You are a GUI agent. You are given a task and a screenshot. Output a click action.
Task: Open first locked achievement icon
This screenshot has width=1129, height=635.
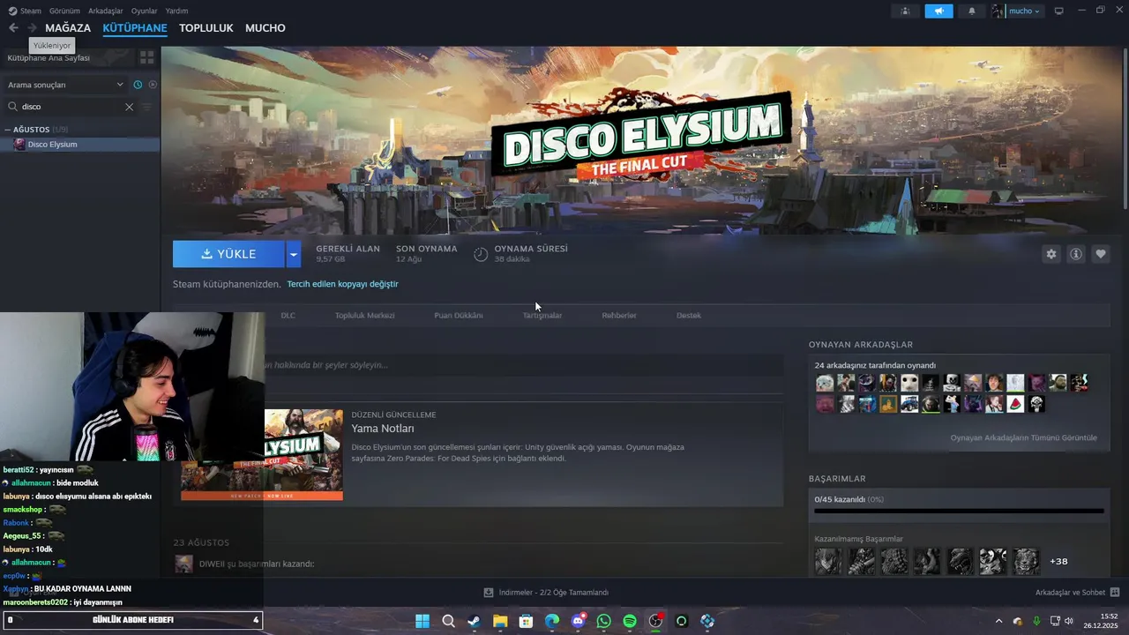coord(828,561)
